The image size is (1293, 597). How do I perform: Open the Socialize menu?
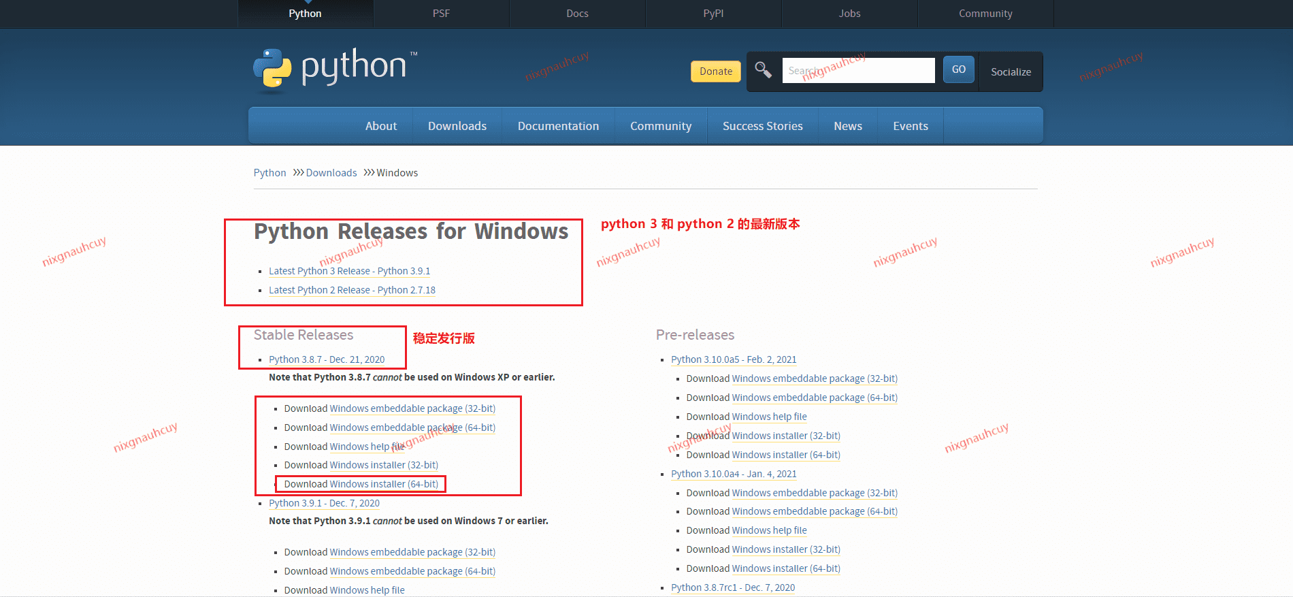pos(1011,71)
